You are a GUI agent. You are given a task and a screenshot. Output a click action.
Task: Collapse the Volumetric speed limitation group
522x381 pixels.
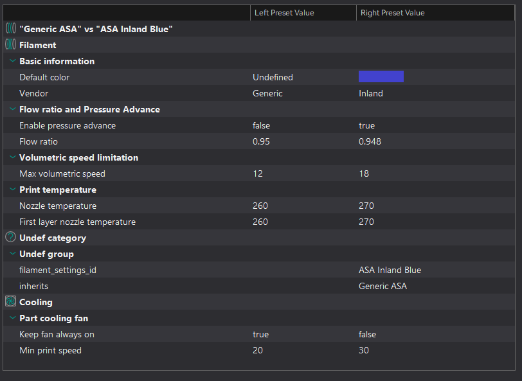(x=13, y=157)
